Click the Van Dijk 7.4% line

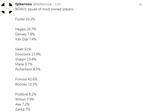click(26, 39)
